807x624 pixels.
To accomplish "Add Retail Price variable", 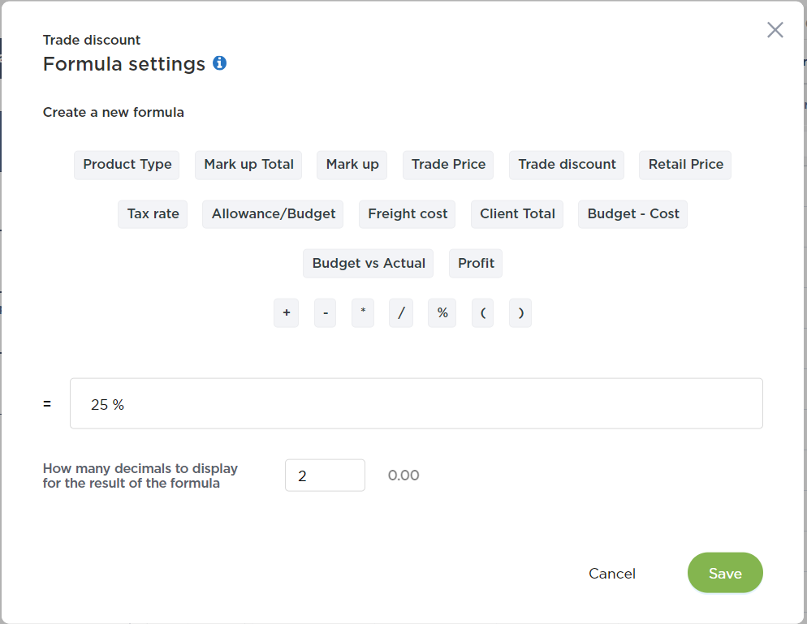I will pos(685,165).
